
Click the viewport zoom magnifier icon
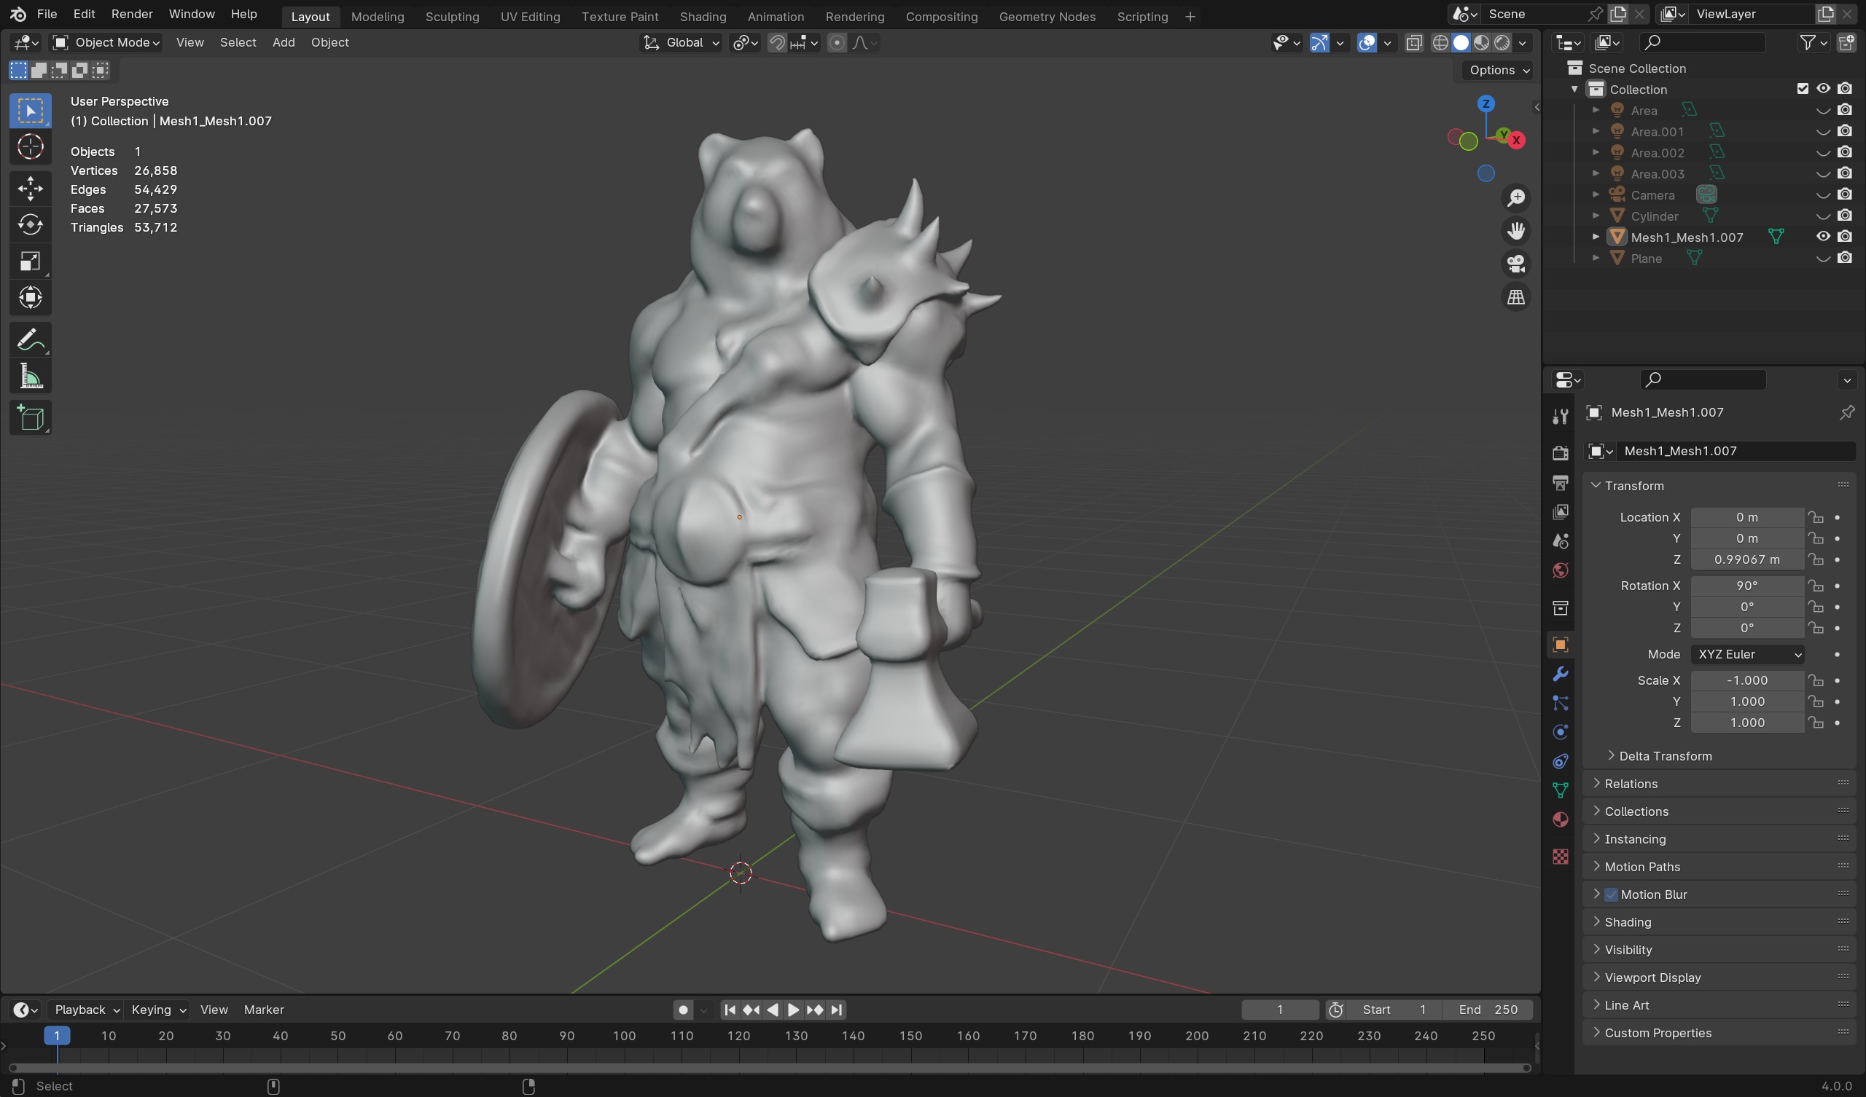[1515, 197]
